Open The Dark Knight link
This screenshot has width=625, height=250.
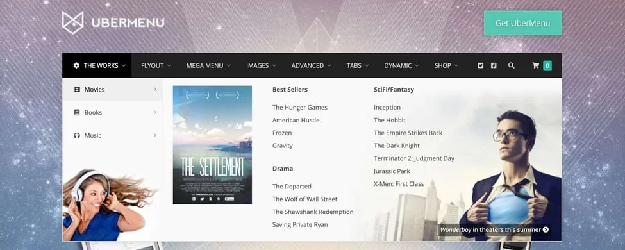[397, 146]
